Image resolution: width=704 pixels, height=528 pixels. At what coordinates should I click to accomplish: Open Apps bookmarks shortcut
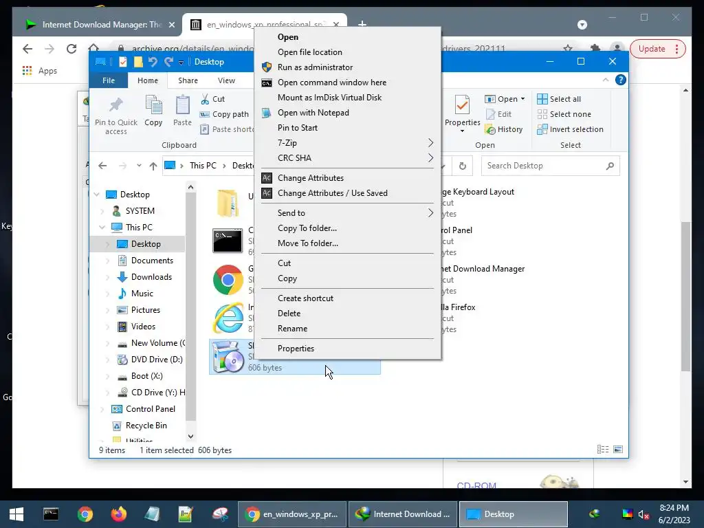pyautogui.click(x=39, y=71)
